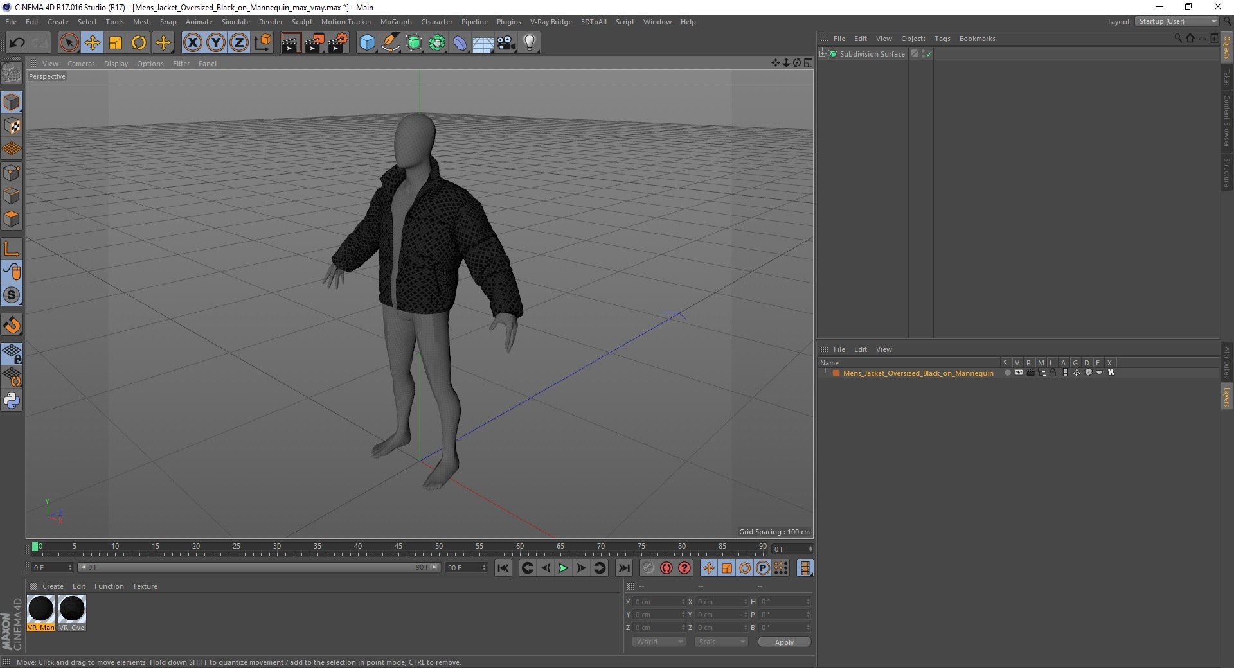Add a Camera object

point(506,43)
